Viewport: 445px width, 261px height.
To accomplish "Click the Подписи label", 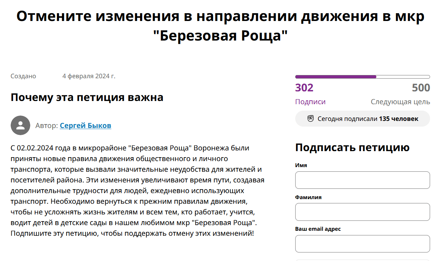I will pyautogui.click(x=310, y=102).
